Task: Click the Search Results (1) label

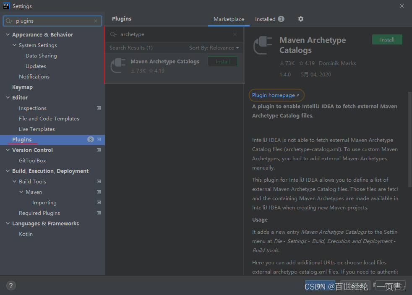Action: 131,48
